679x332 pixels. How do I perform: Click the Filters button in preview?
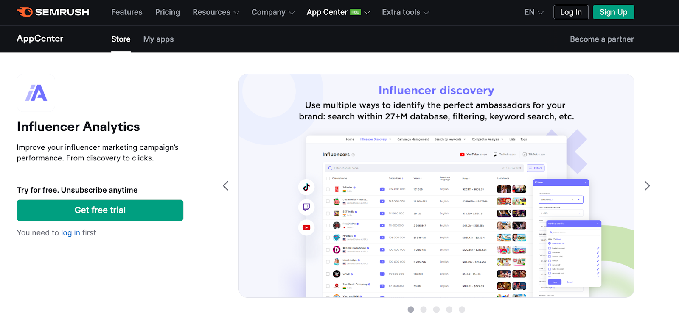click(536, 168)
